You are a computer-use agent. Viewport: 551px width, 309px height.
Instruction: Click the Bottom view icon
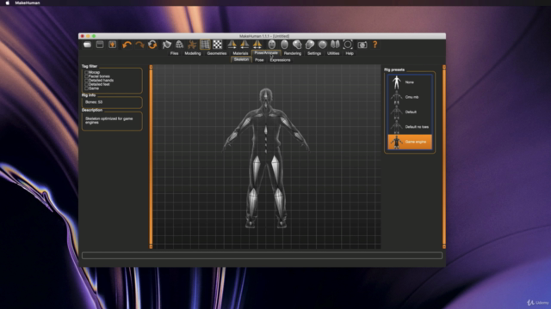tap(335, 45)
